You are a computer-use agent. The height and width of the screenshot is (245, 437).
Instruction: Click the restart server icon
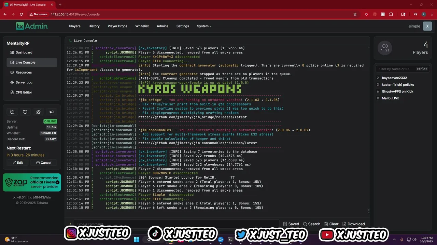pyautogui.click(x=25, y=112)
